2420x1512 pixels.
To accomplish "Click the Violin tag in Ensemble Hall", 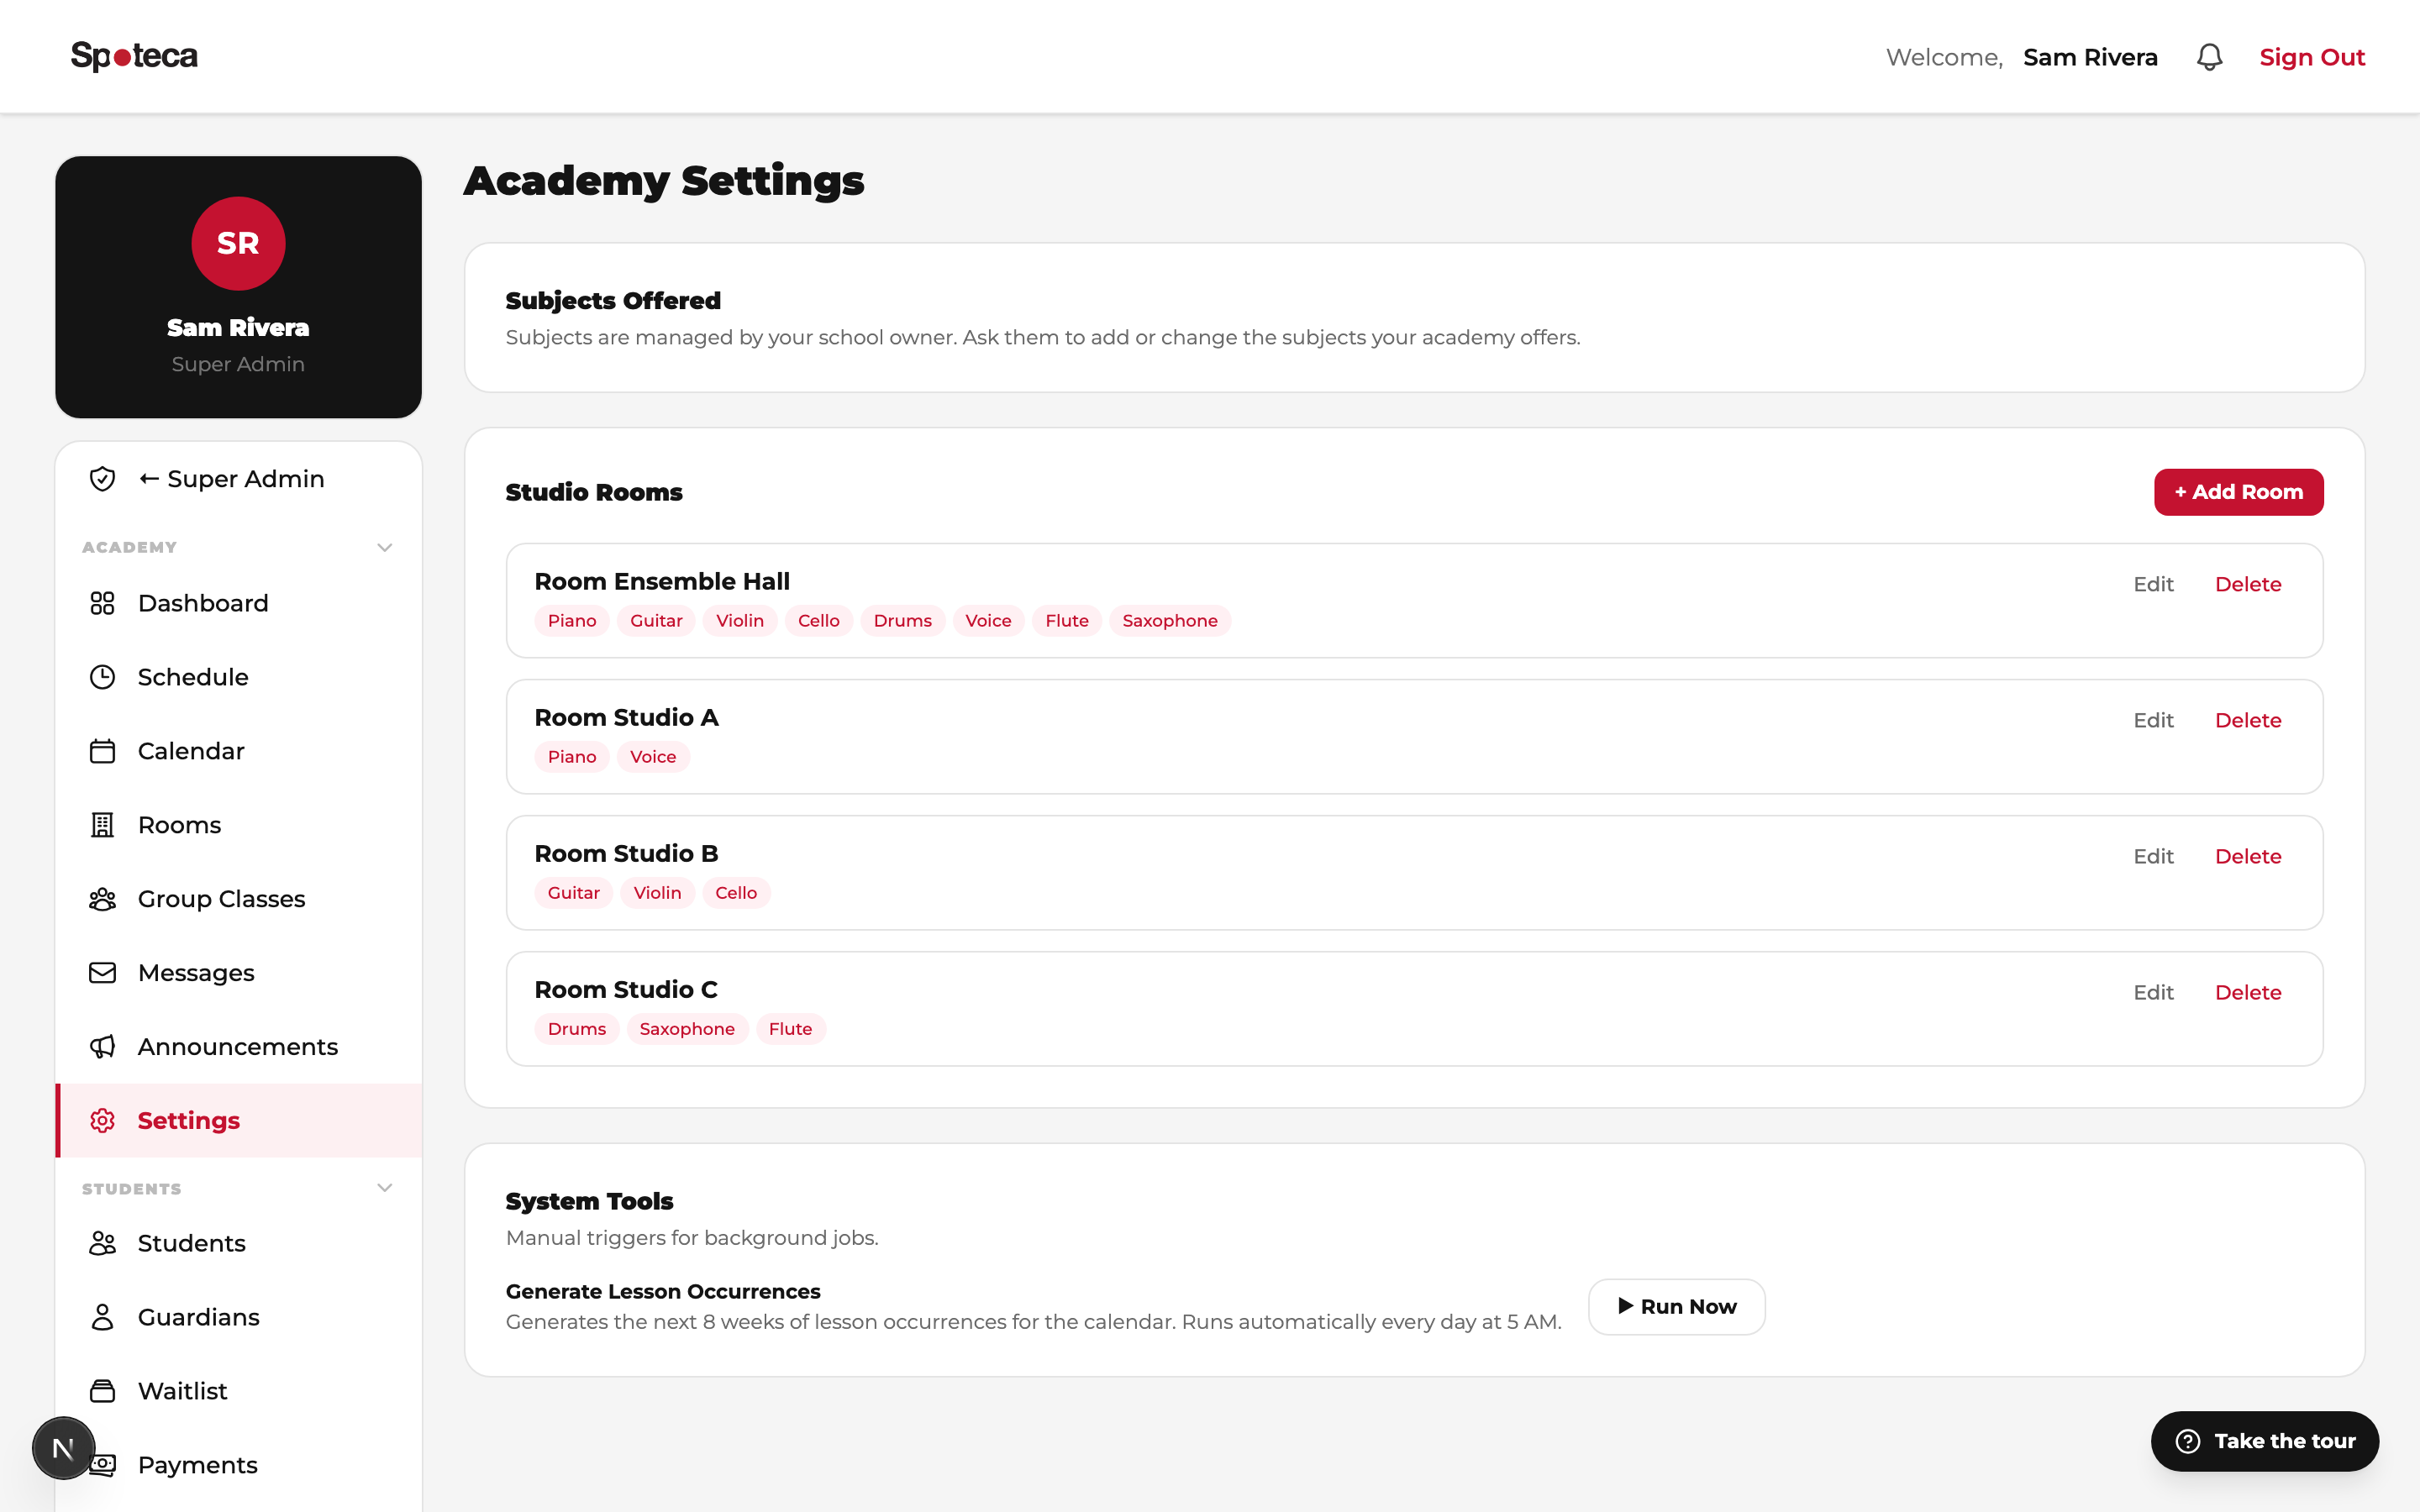I will click(740, 621).
